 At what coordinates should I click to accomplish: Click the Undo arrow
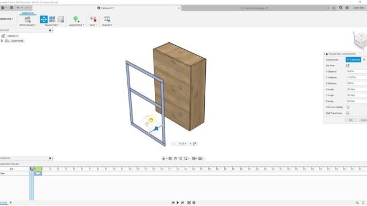click(18, 7)
